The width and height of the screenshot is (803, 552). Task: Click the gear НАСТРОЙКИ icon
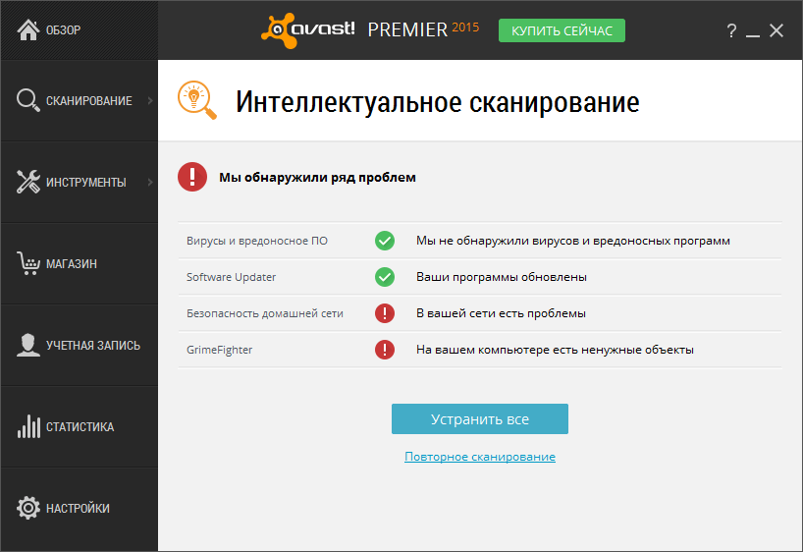[x=27, y=508]
